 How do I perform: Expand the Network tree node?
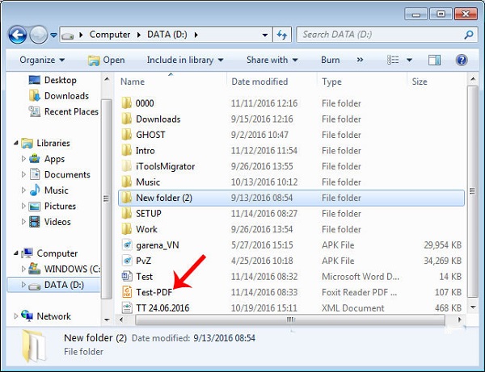point(16,316)
